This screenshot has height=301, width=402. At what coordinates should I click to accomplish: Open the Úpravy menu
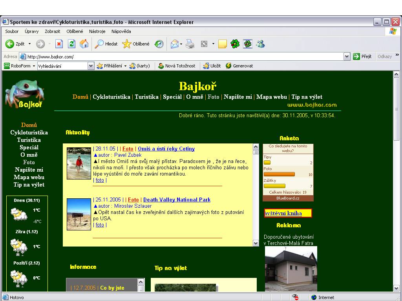pos(31,31)
